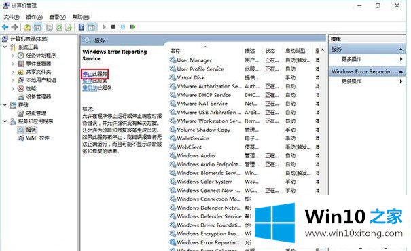
Task: Click the 暂停此服务 link
Action: coord(95,81)
